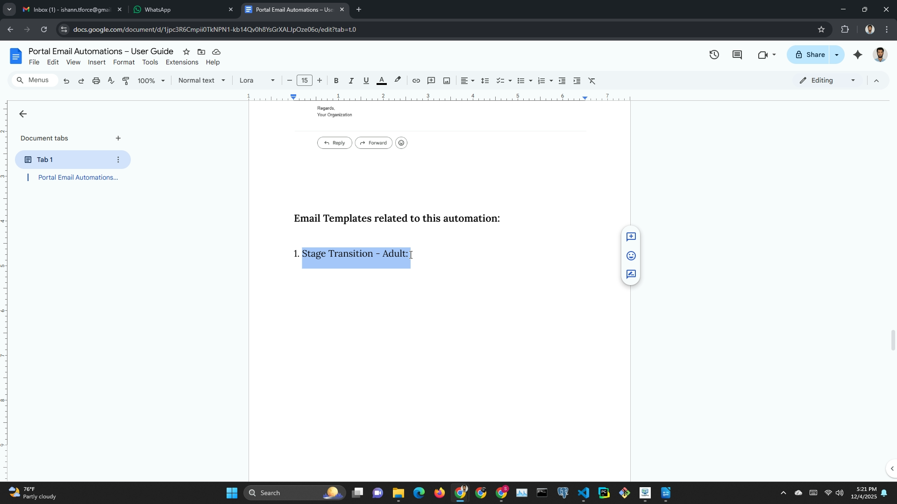Click the insert image icon
Viewport: 897px width, 504px height.
coord(447,81)
